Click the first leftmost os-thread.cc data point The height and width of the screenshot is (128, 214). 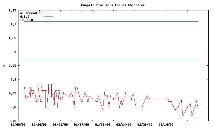24,88
